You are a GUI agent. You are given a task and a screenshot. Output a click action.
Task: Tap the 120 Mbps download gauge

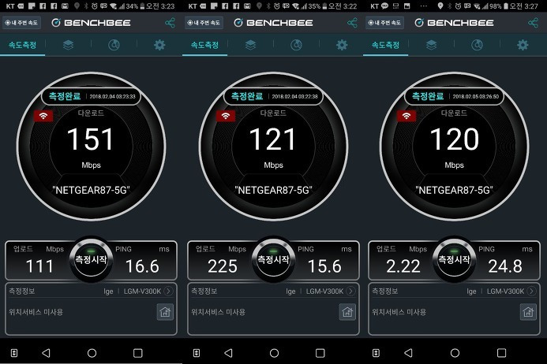[x=454, y=147]
